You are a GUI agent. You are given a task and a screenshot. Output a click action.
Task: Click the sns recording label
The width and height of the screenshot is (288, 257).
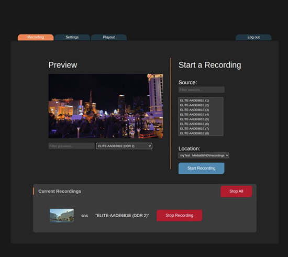click(x=84, y=216)
